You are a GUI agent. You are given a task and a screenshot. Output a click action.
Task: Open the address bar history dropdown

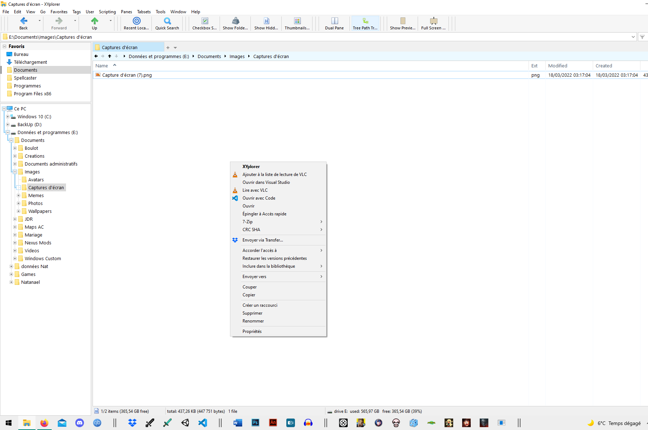coord(633,37)
